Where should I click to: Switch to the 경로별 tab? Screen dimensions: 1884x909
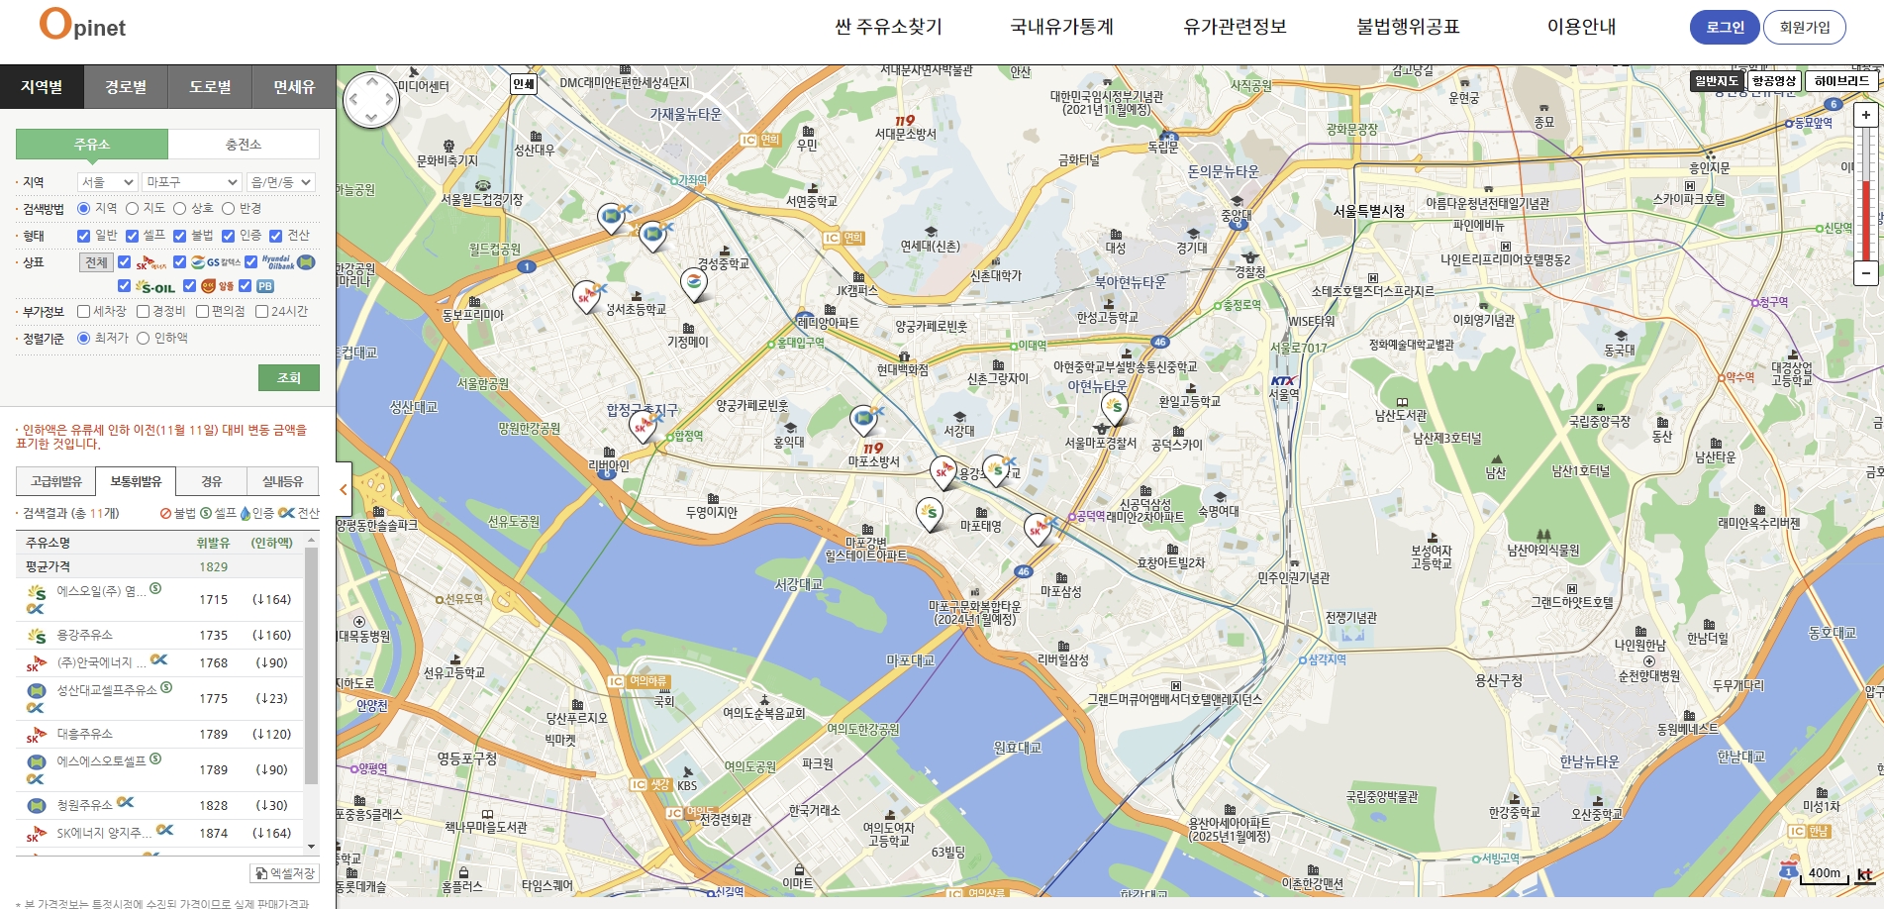pyautogui.click(x=126, y=87)
